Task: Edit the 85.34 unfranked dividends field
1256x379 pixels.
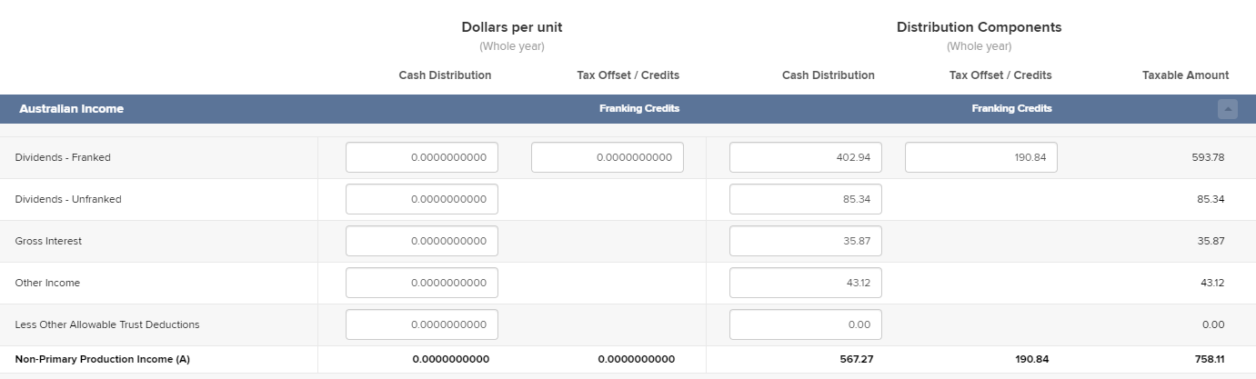Action: pyautogui.click(x=805, y=199)
